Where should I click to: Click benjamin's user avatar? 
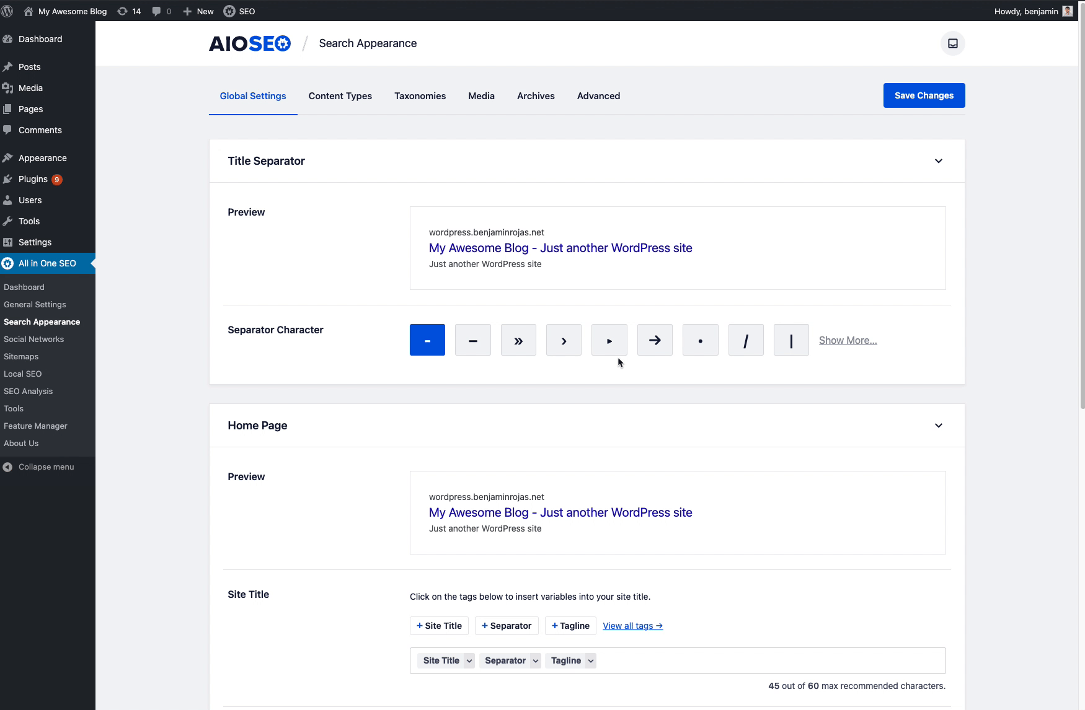[x=1067, y=11]
